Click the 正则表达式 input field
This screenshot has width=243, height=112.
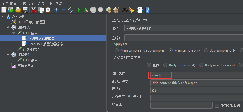tap(196, 83)
